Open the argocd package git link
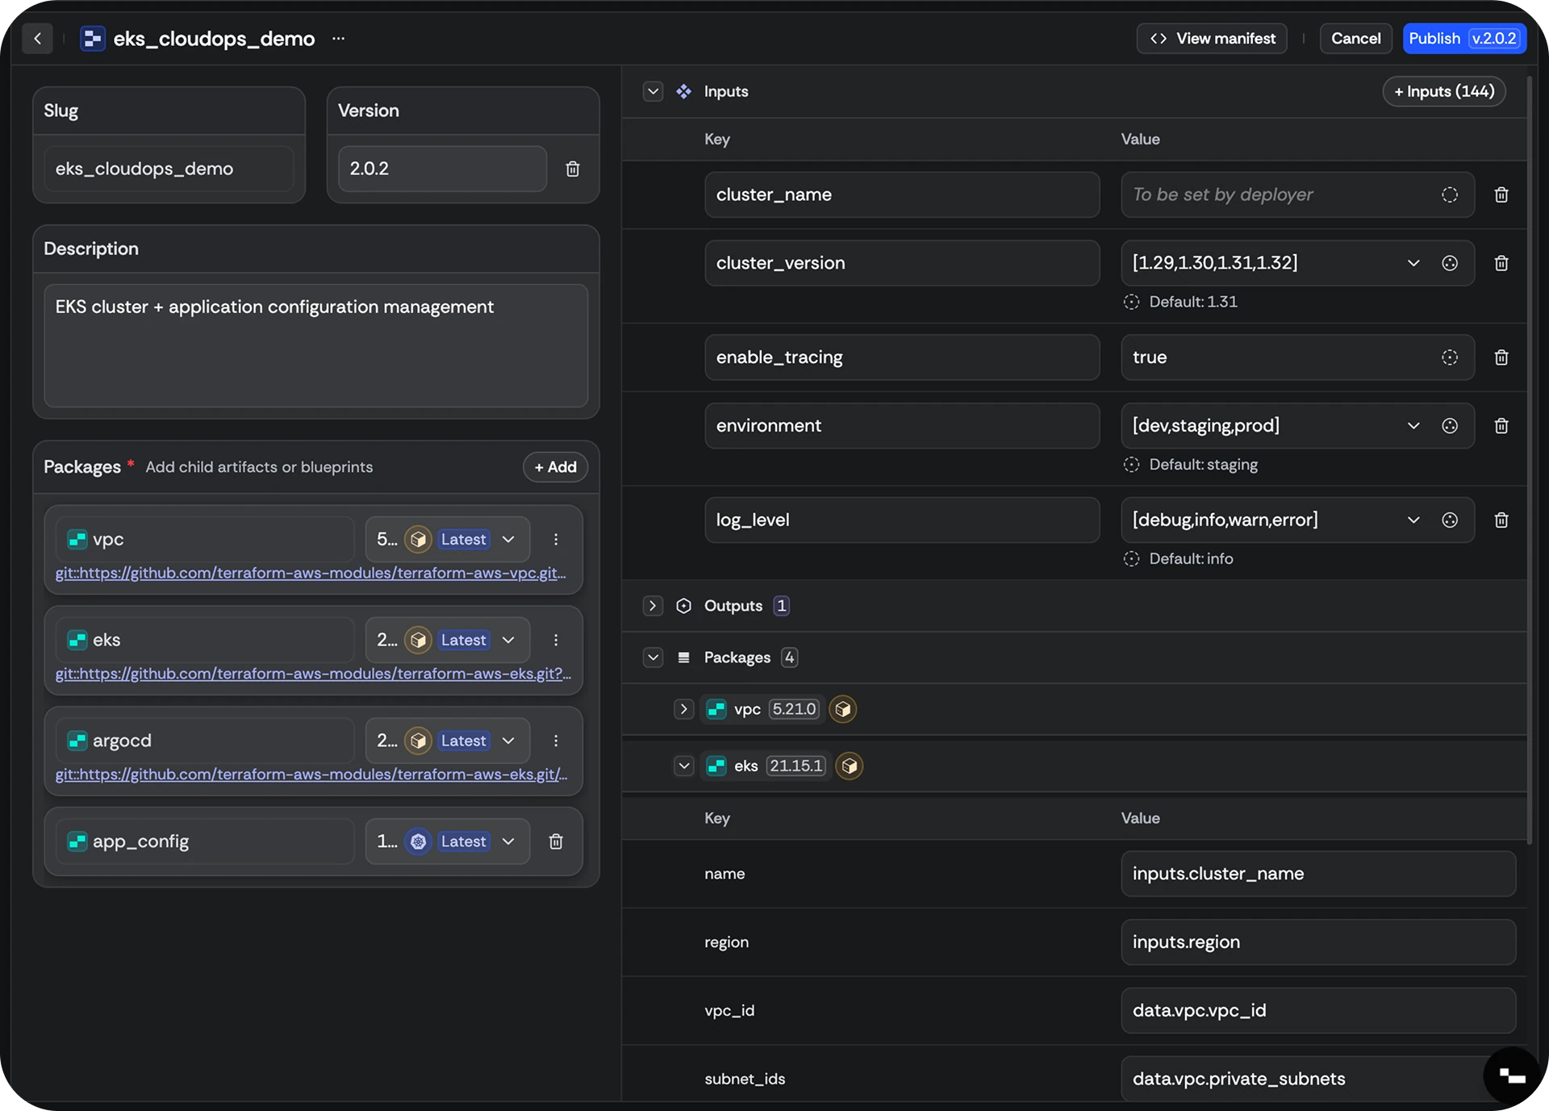Image resolution: width=1549 pixels, height=1111 pixels. pos(311,775)
